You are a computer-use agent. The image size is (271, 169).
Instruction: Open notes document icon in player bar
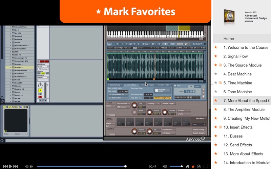tap(199, 166)
